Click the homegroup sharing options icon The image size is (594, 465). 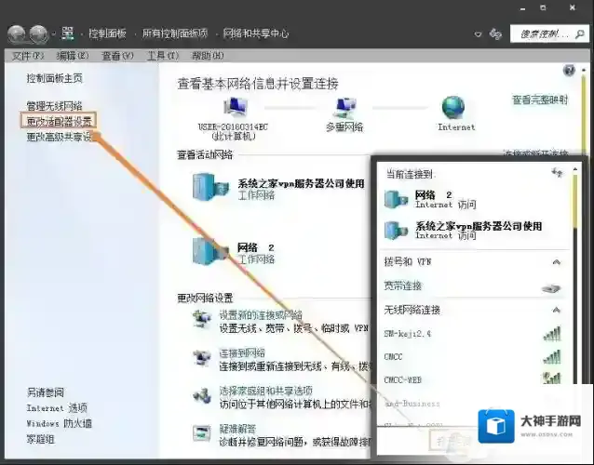201,395
